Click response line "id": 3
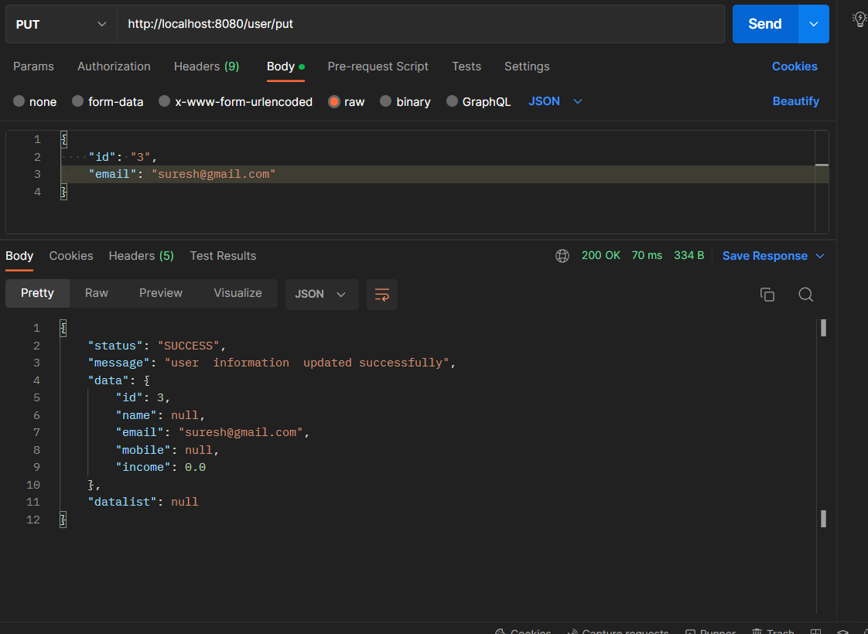Image resolution: width=868 pixels, height=634 pixels. 143,397
